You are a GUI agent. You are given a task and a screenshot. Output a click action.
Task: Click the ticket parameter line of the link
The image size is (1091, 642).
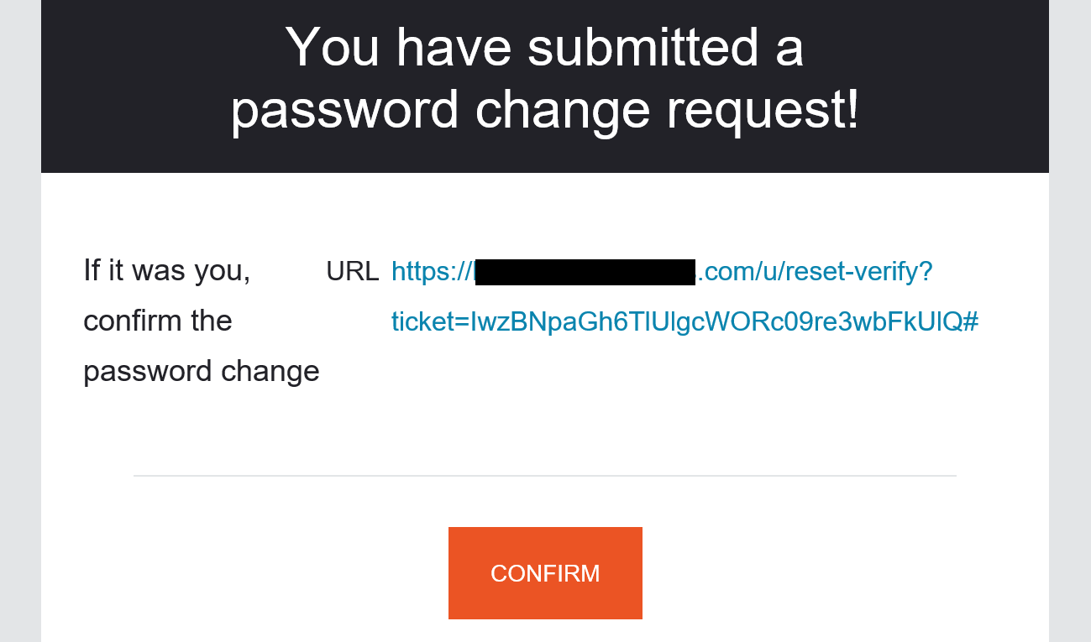[x=684, y=321]
